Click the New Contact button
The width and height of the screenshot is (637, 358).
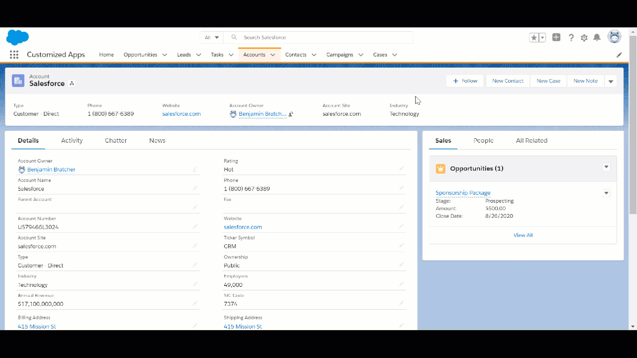(508, 81)
